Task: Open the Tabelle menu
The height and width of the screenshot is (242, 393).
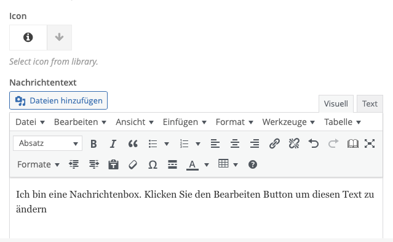Action: [343, 122]
